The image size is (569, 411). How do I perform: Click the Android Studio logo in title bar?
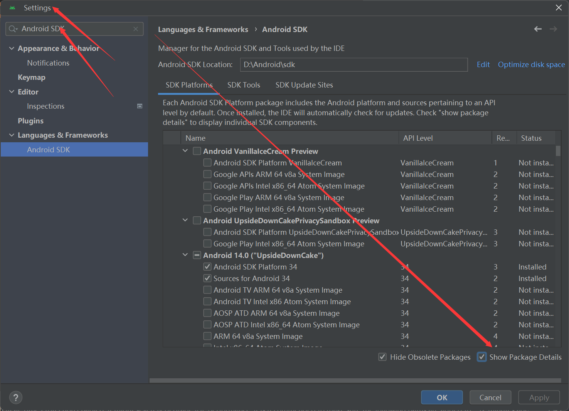12,8
